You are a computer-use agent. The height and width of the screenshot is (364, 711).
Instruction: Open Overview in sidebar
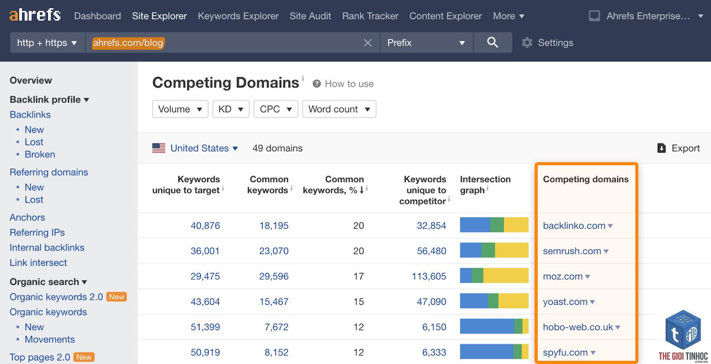click(31, 80)
